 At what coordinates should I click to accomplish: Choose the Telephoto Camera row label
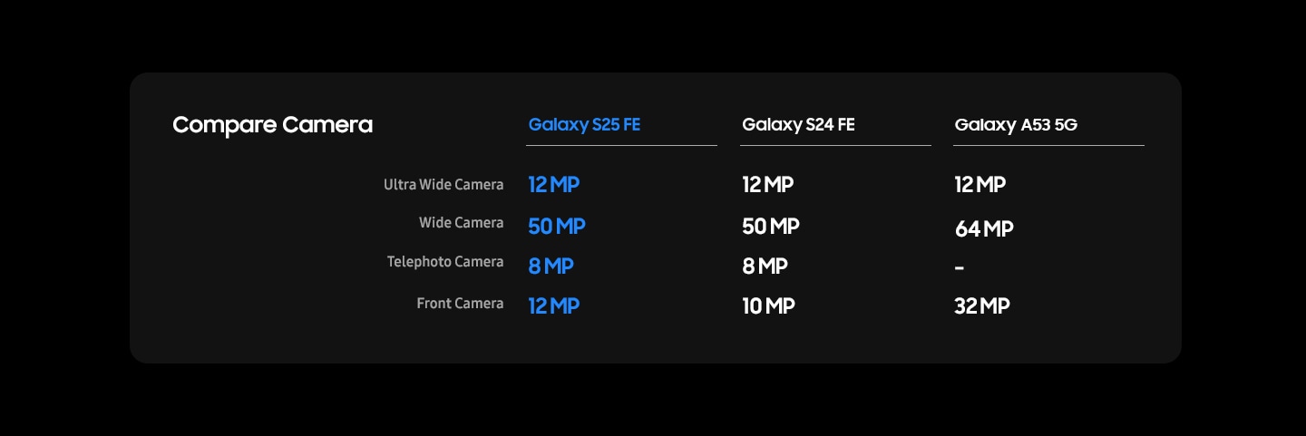coord(444,262)
